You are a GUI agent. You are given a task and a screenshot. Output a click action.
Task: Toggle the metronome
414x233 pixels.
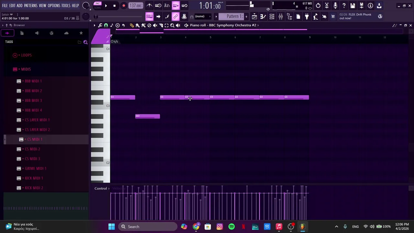click(x=149, y=6)
